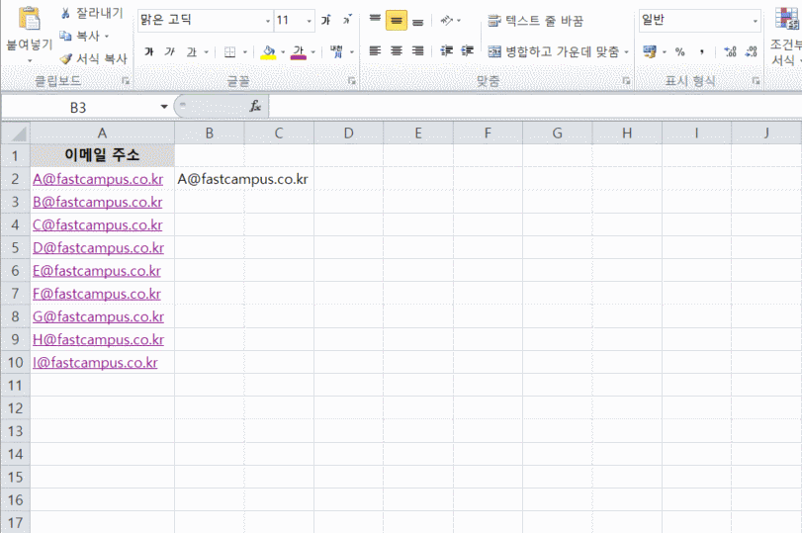This screenshot has height=533, width=802.
Task: Select column A header
Action: tap(102, 133)
